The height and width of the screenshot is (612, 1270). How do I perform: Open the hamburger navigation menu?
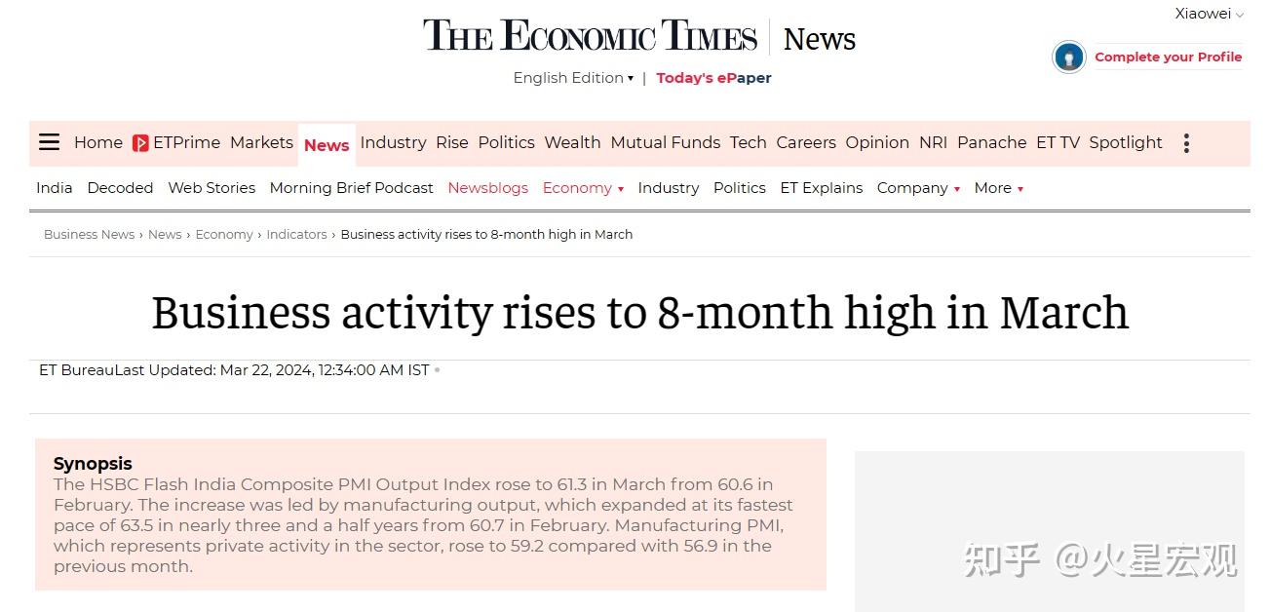50,142
